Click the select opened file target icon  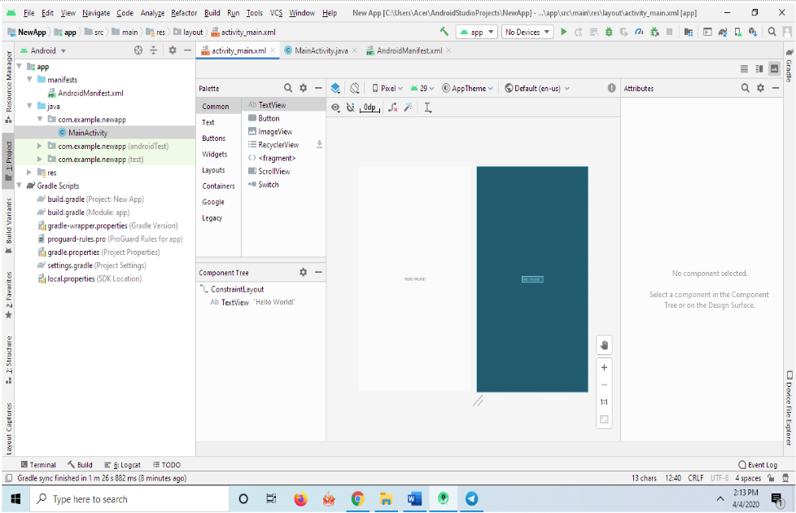point(138,50)
